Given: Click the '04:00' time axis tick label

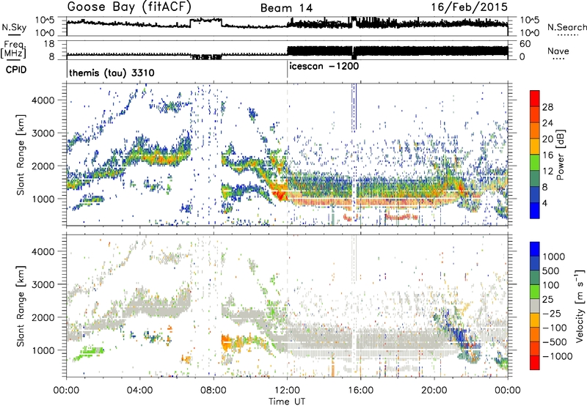Looking at the screenshot, I should (x=140, y=391).
